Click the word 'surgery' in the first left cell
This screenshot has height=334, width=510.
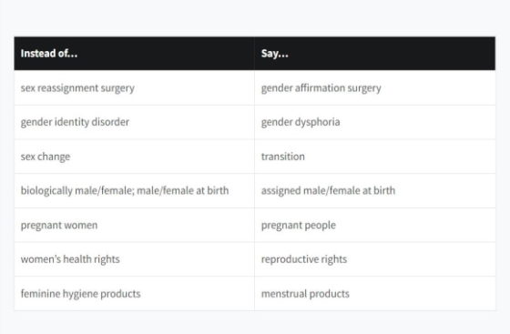pyautogui.click(x=117, y=88)
